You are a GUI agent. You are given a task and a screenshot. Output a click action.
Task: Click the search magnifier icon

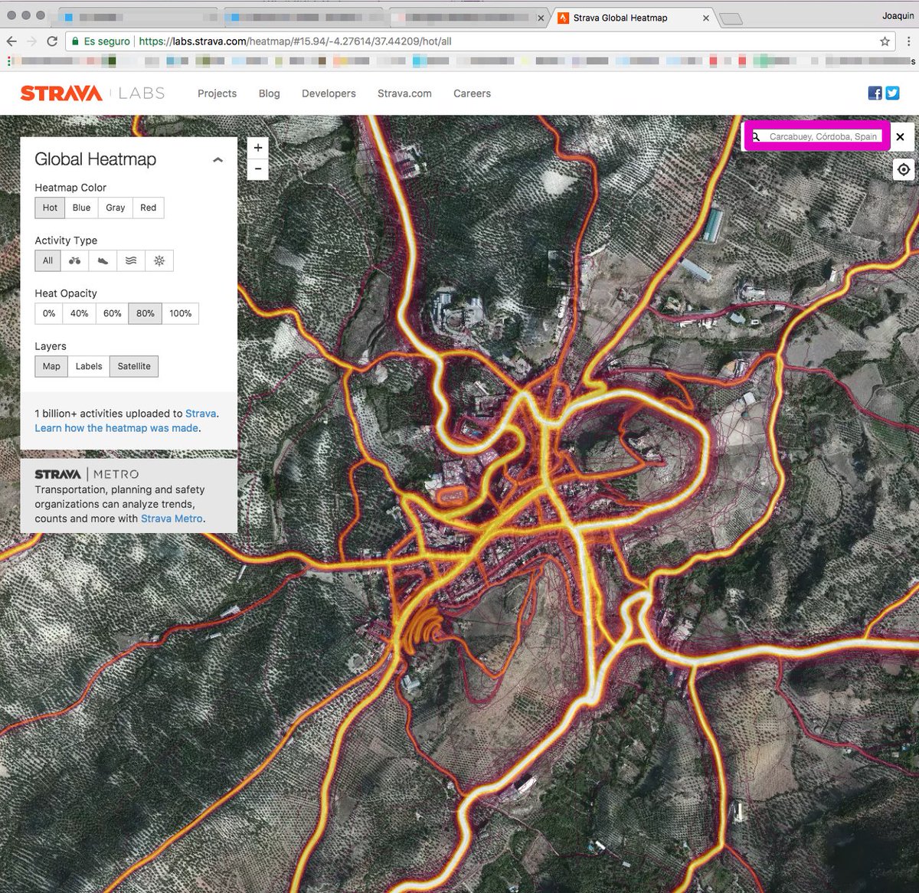point(756,136)
